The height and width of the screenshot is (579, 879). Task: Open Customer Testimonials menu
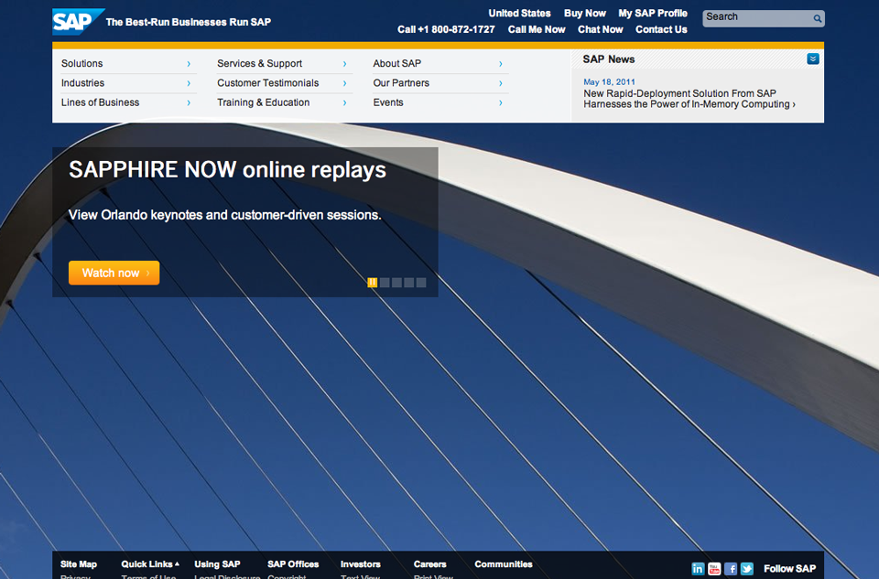(x=268, y=83)
